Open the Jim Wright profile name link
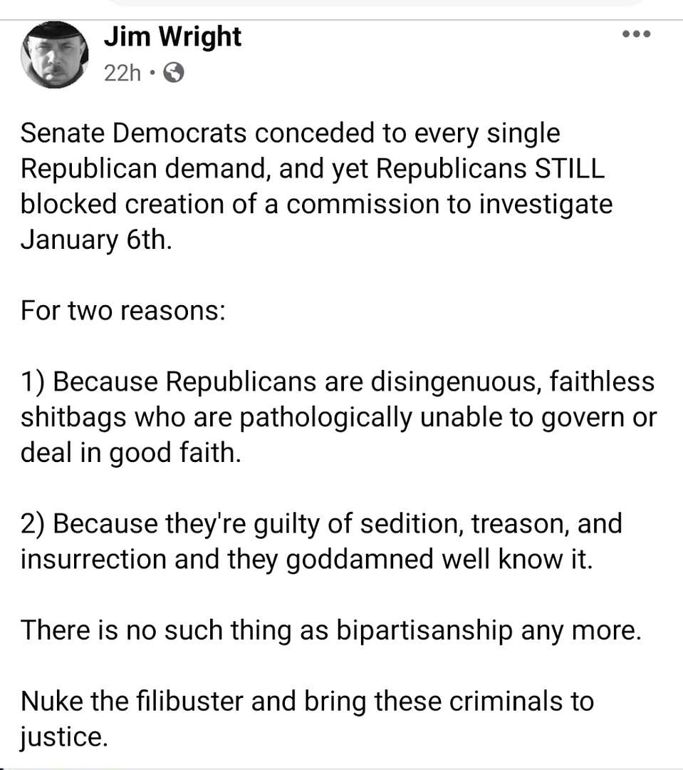 tap(173, 37)
